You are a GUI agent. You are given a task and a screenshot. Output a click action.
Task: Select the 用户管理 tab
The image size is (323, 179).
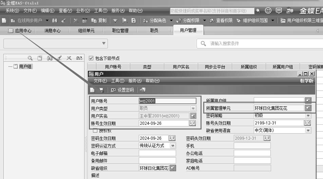coord(188,30)
